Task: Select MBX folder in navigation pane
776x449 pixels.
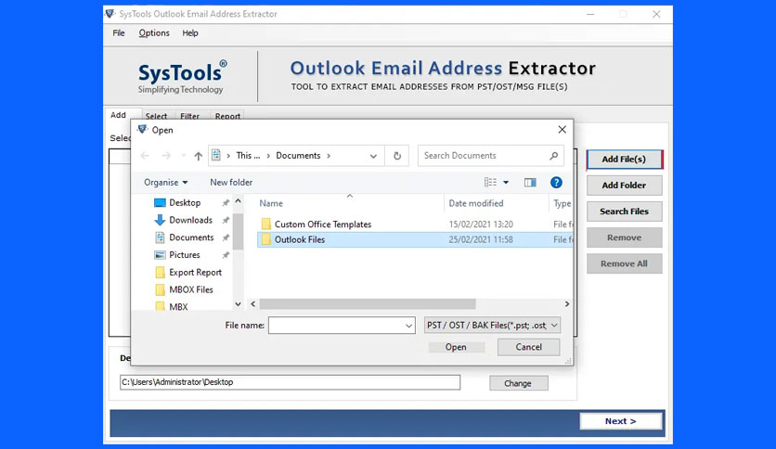Action: tap(178, 306)
